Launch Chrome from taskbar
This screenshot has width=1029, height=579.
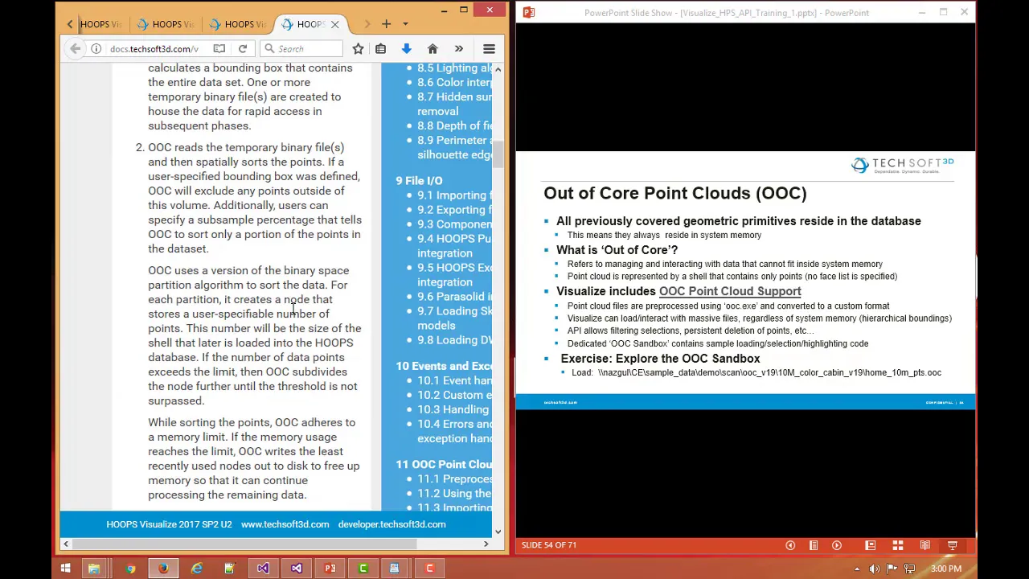click(130, 569)
